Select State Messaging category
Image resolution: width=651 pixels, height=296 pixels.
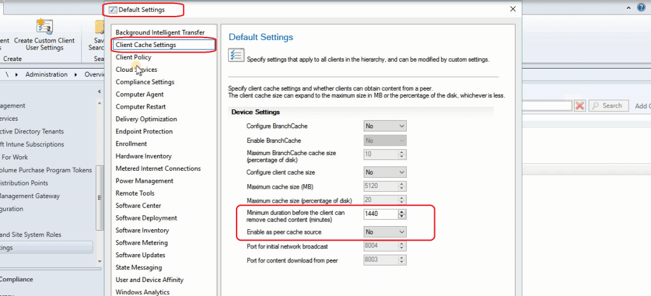coord(139,267)
